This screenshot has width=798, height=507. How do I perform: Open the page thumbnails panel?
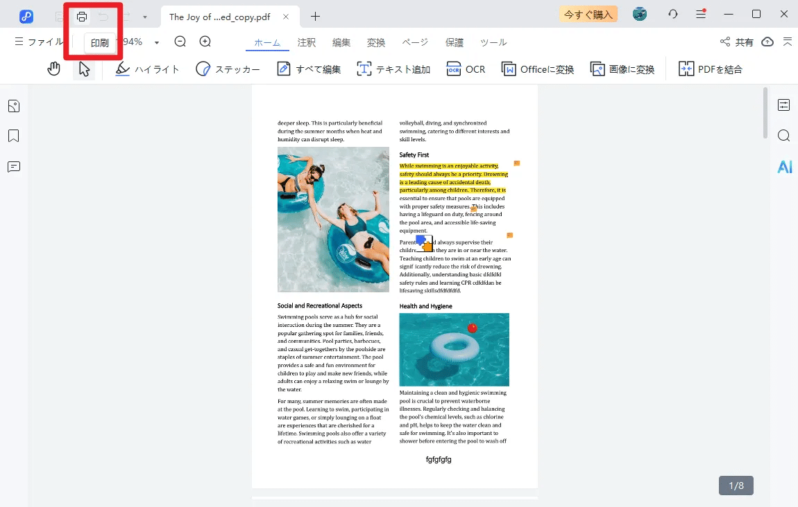13,105
